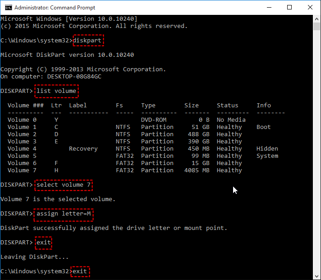The height and width of the screenshot is (280, 321).
Task: Click the '51 GB' size value
Action: (x=201, y=127)
